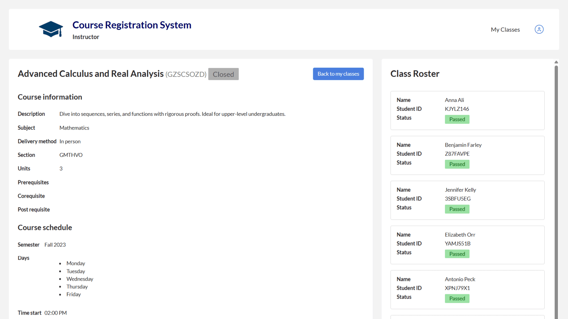The image size is (568, 319).
Task: Click the course description text
Action: (172, 114)
